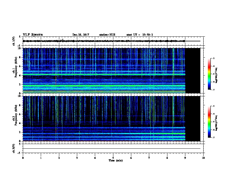Click the "Time (min)" axis label
Viewport: 229px width, 177px height.
pyautogui.click(x=116, y=161)
